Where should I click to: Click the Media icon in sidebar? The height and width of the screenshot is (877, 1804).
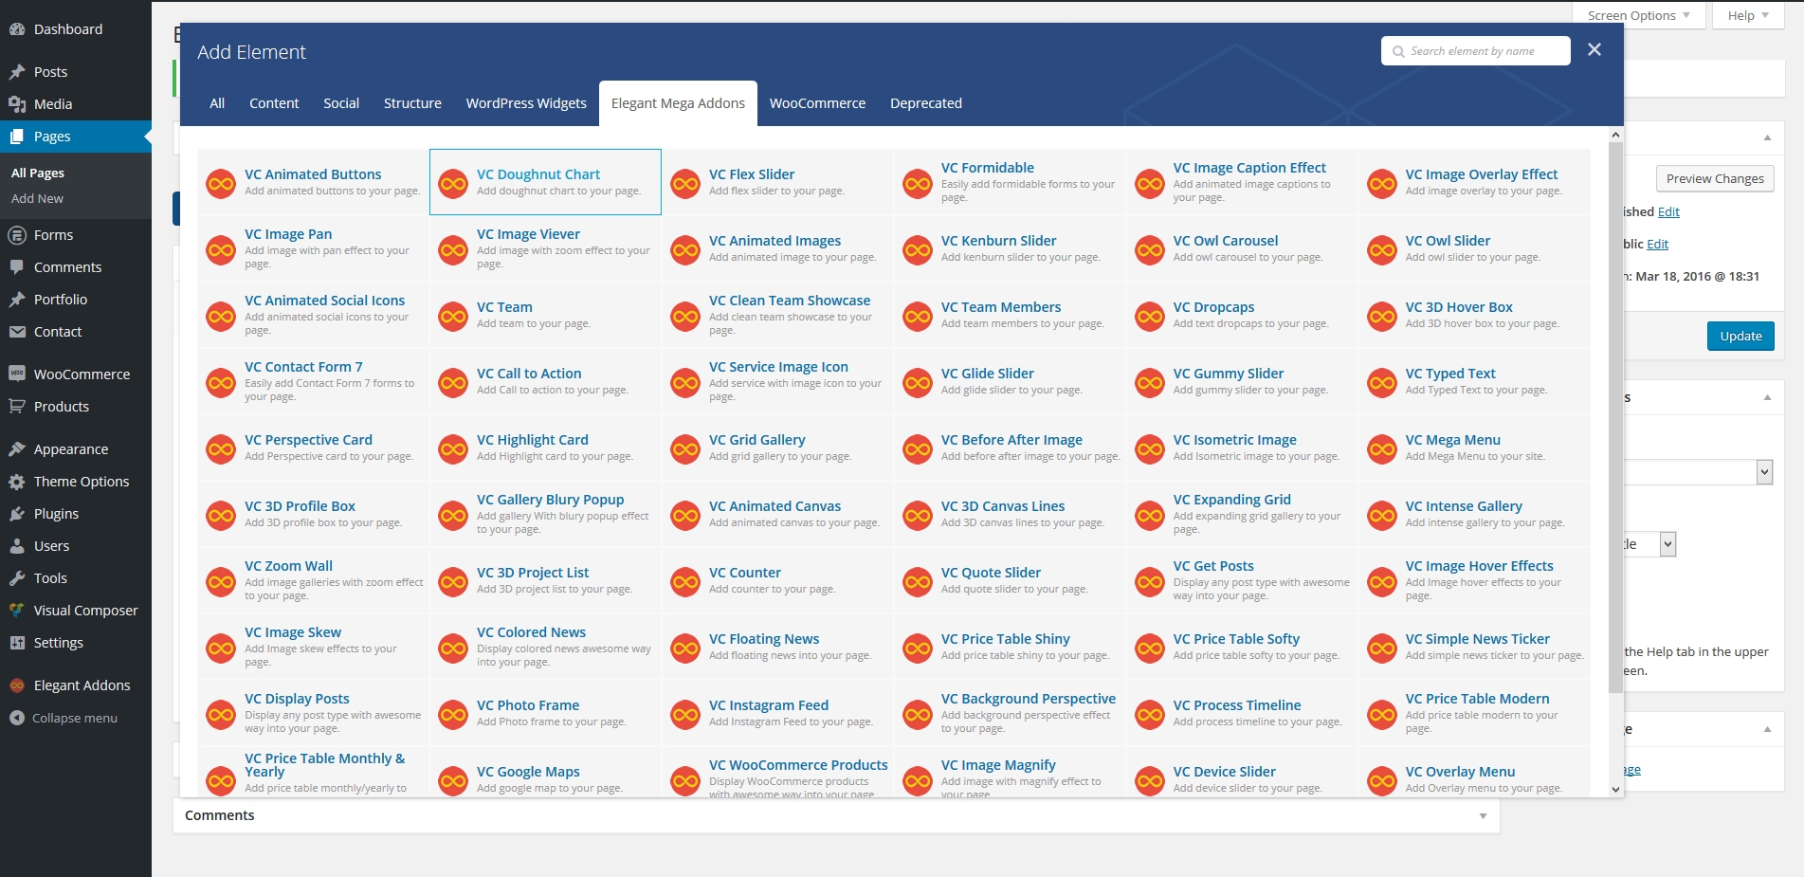(16, 104)
